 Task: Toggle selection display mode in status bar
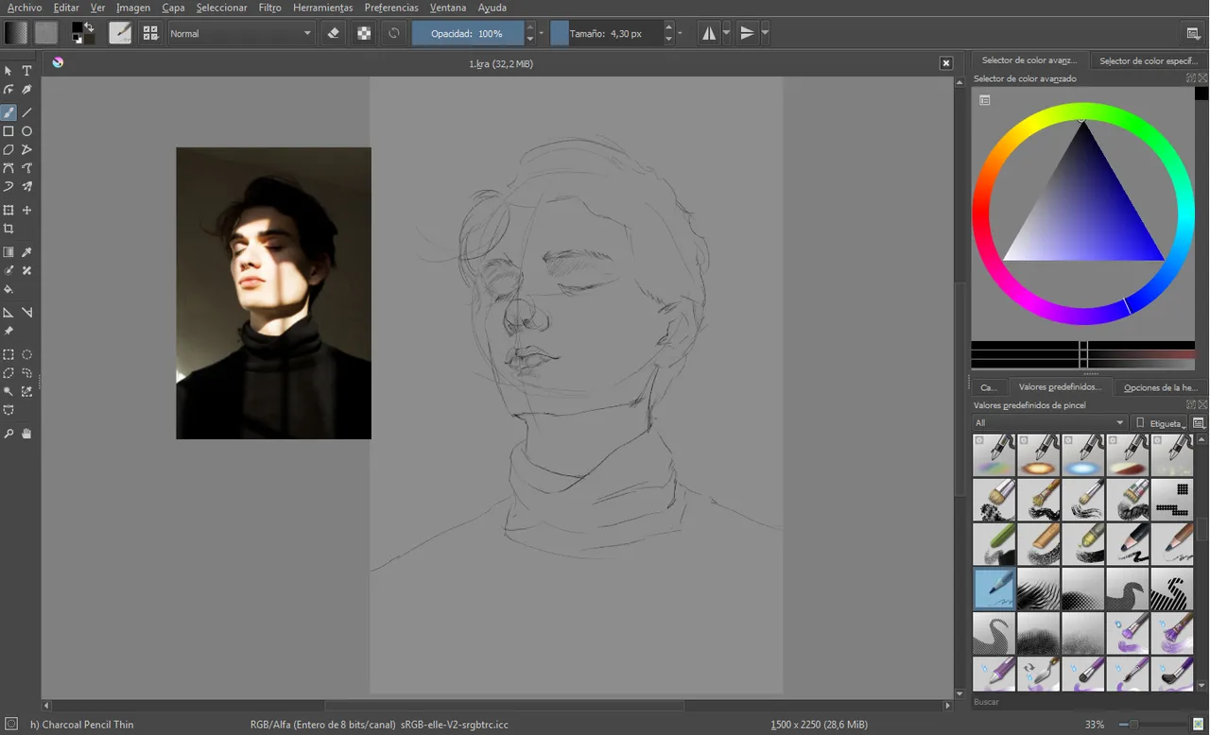pyautogui.click(x=11, y=725)
